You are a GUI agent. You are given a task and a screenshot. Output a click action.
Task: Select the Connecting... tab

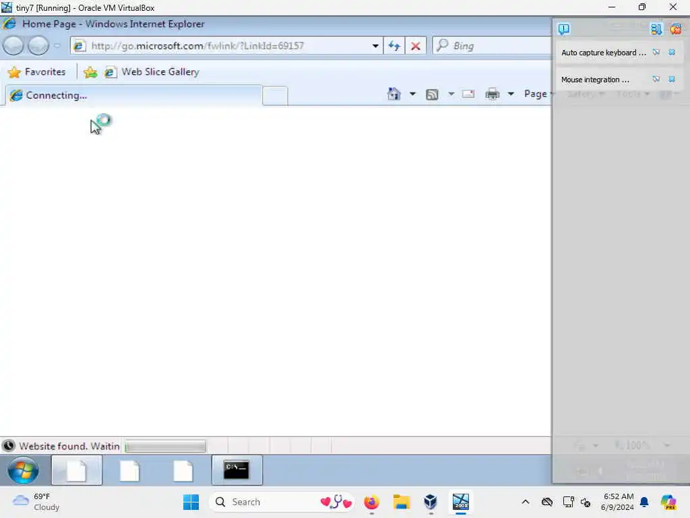pos(134,95)
